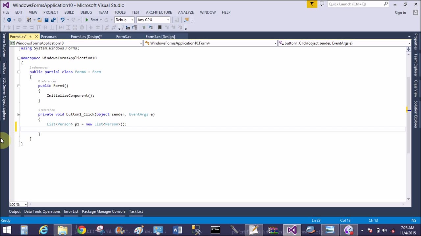Open the PROJECT menu
The height and width of the screenshot is (236, 421).
pyautogui.click(x=51, y=12)
